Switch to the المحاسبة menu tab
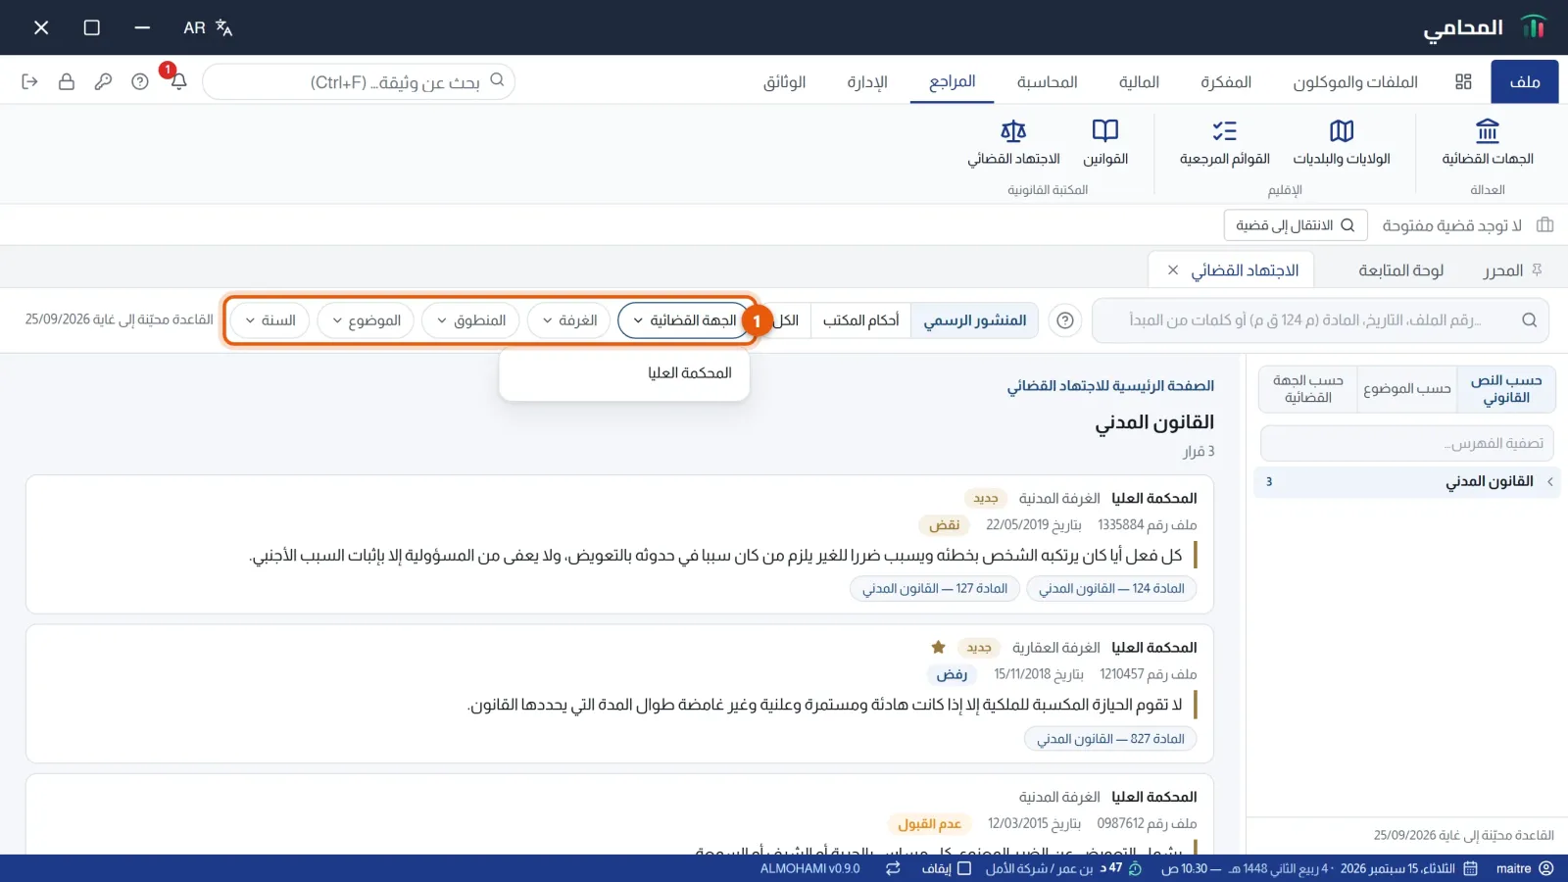The width and height of the screenshot is (1568, 882). (1047, 82)
